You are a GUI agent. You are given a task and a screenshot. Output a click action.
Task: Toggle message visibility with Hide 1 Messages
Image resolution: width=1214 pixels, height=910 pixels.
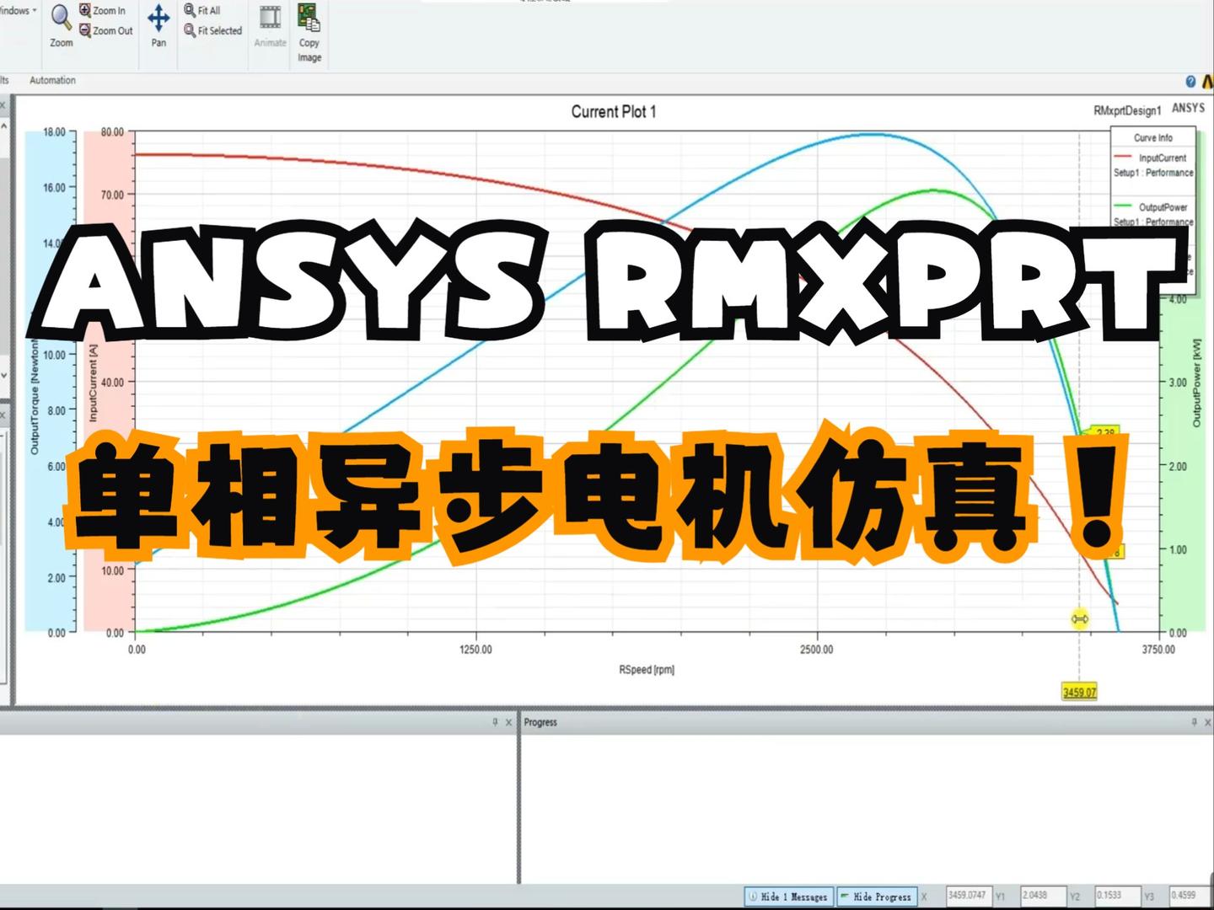tap(787, 897)
